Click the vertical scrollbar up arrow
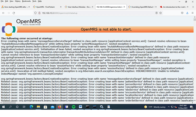Viewport: 196px width, 117px height. (x=195, y=17)
